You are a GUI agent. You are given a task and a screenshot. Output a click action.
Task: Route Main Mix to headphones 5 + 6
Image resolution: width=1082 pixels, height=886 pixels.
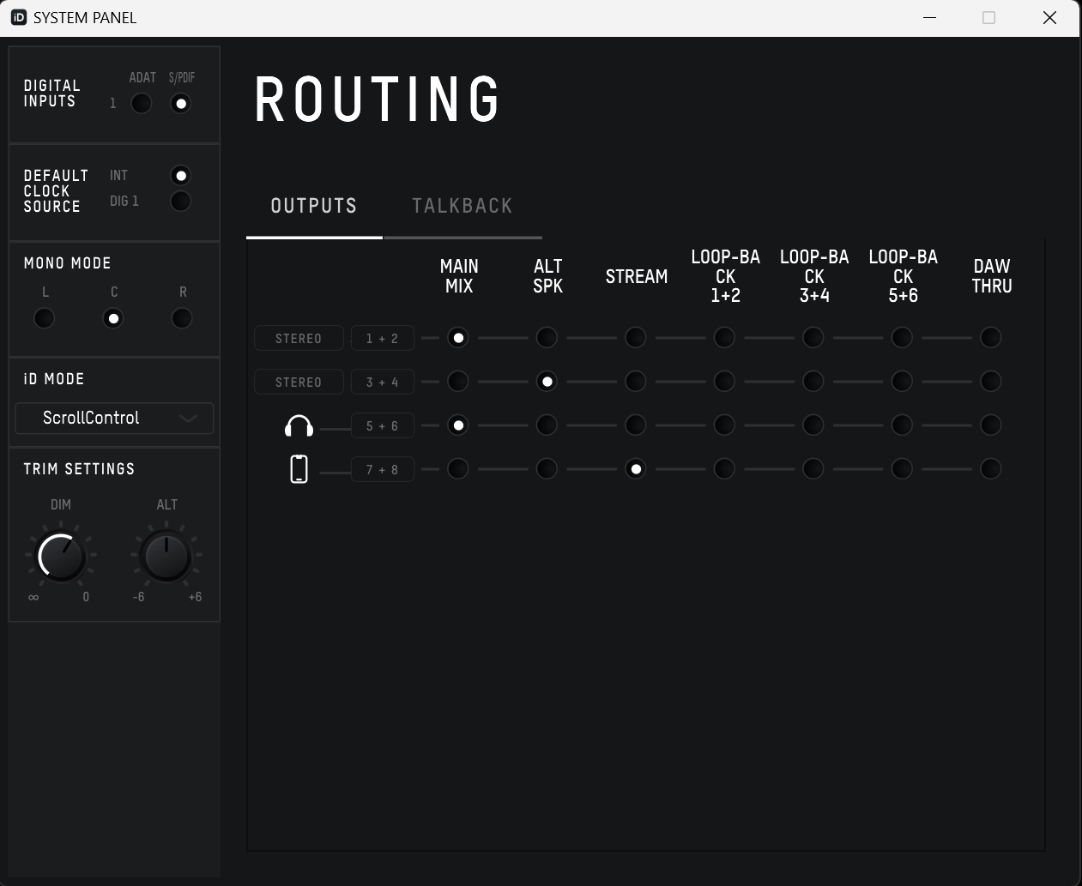click(458, 425)
